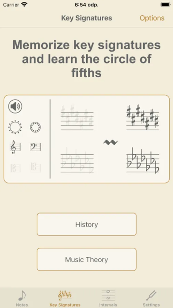
Task: Switch to the Notes tab
Action: click(22, 298)
